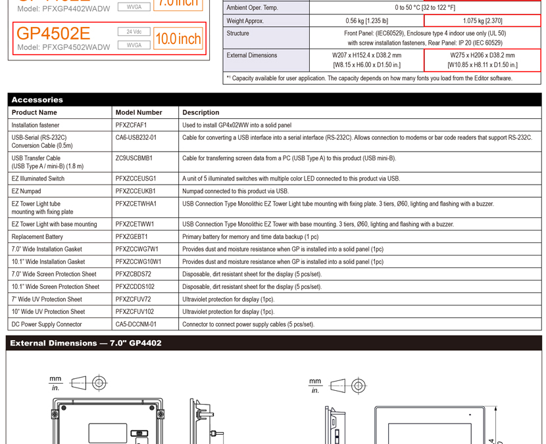Image resolution: width=546 pixels, height=444 pixels.
Task: Select '7.0" Wide Installation Gasket' product name
Action: click(47, 250)
